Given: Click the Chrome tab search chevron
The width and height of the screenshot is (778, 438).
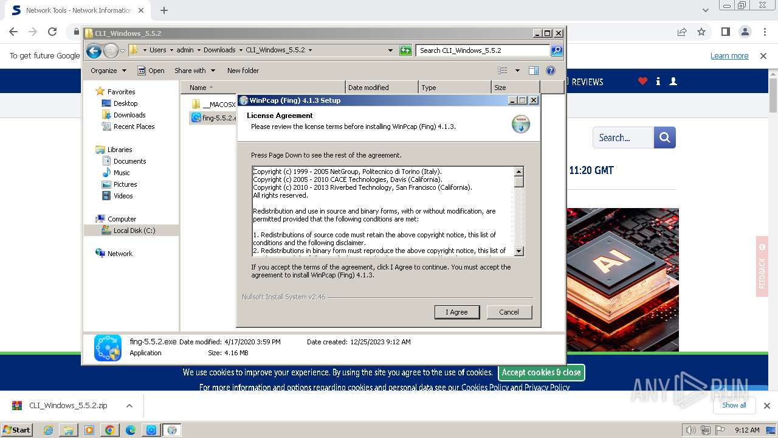Looking at the screenshot, I should pos(705,10).
